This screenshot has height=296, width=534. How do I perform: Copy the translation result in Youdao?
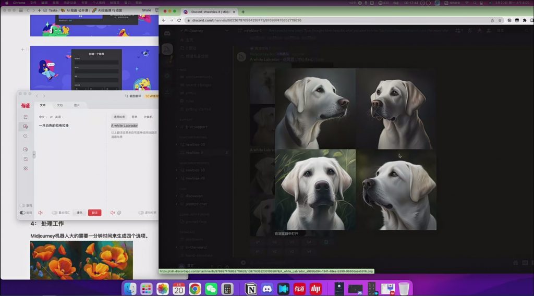(119, 213)
